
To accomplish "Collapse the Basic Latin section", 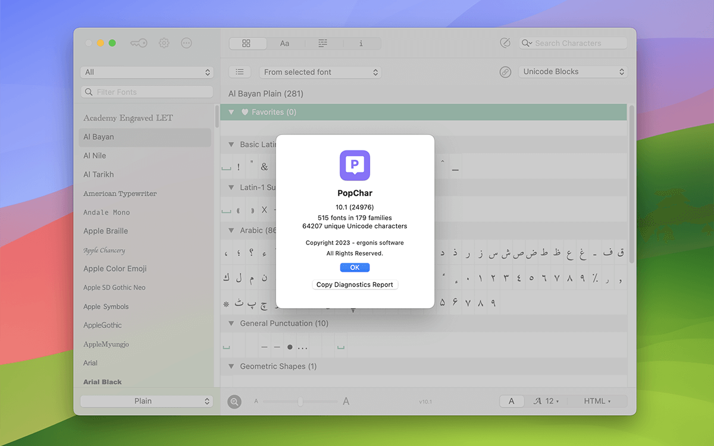I will (x=231, y=145).
